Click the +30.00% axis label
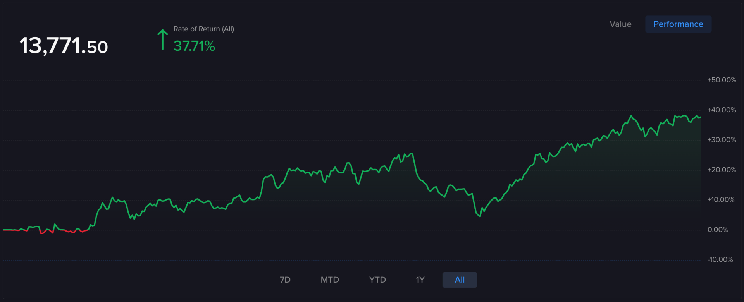Screen dimensions: 744x302 point(722,140)
